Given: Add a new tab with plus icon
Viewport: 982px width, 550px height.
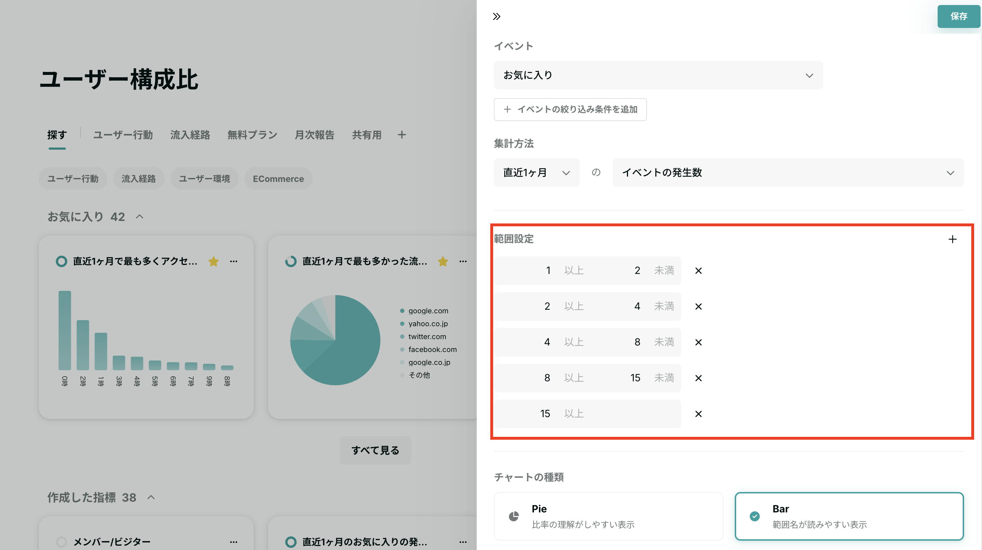Looking at the screenshot, I should [402, 135].
